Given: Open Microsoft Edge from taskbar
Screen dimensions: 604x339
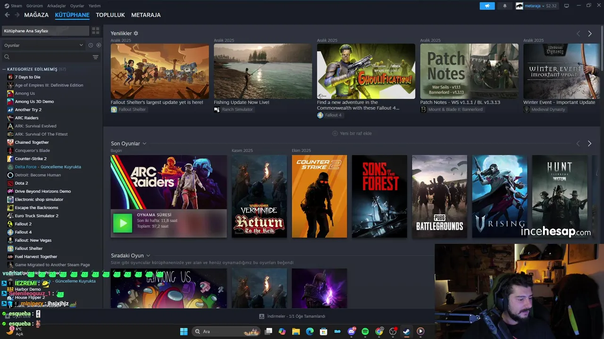Looking at the screenshot, I should (x=310, y=331).
